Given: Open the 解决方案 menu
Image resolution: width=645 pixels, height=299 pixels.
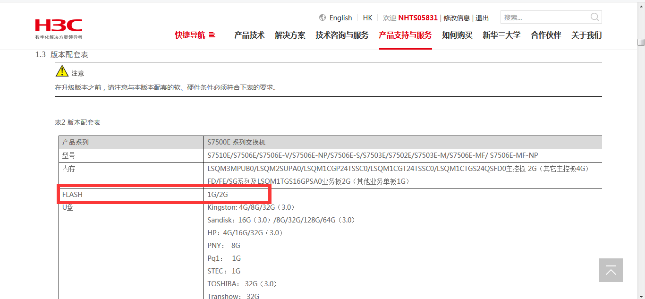Looking at the screenshot, I should pos(290,35).
